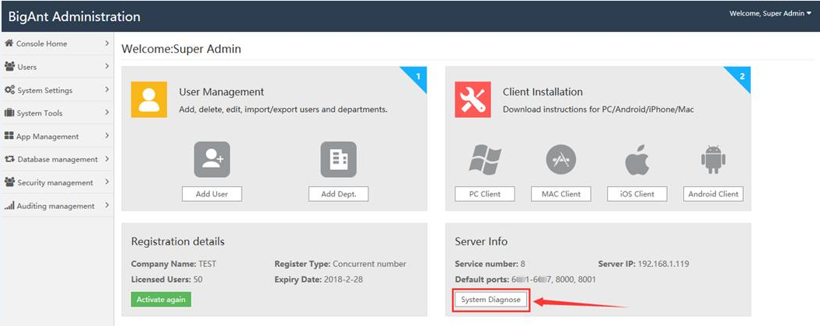
Task: Open App Management in the sidebar
Action: click(x=57, y=136)
